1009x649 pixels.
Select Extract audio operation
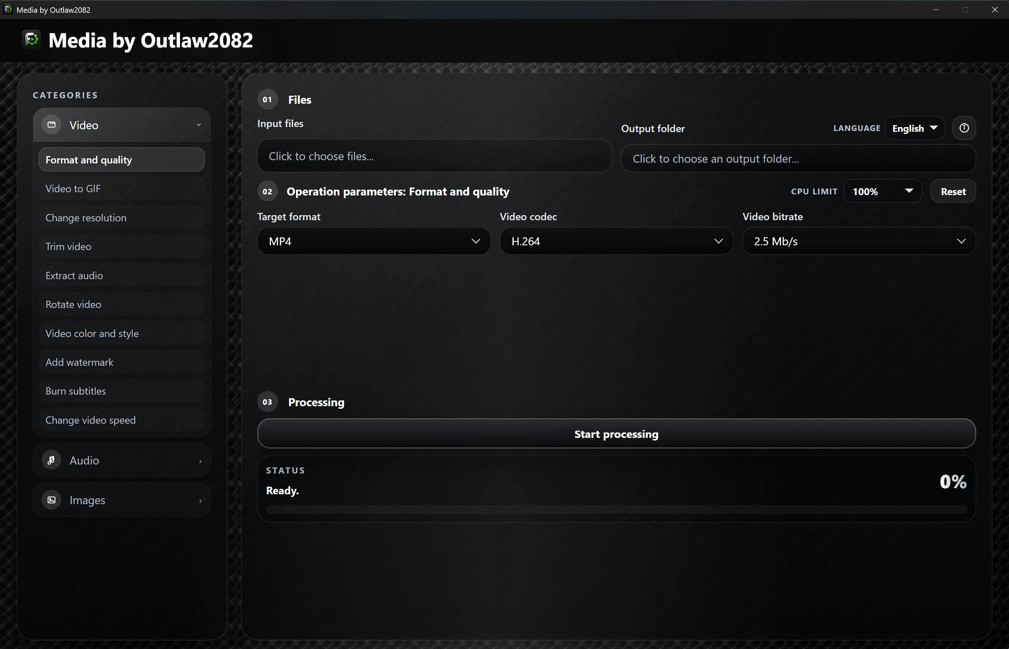pyautogui.click(x=121, y=275)
